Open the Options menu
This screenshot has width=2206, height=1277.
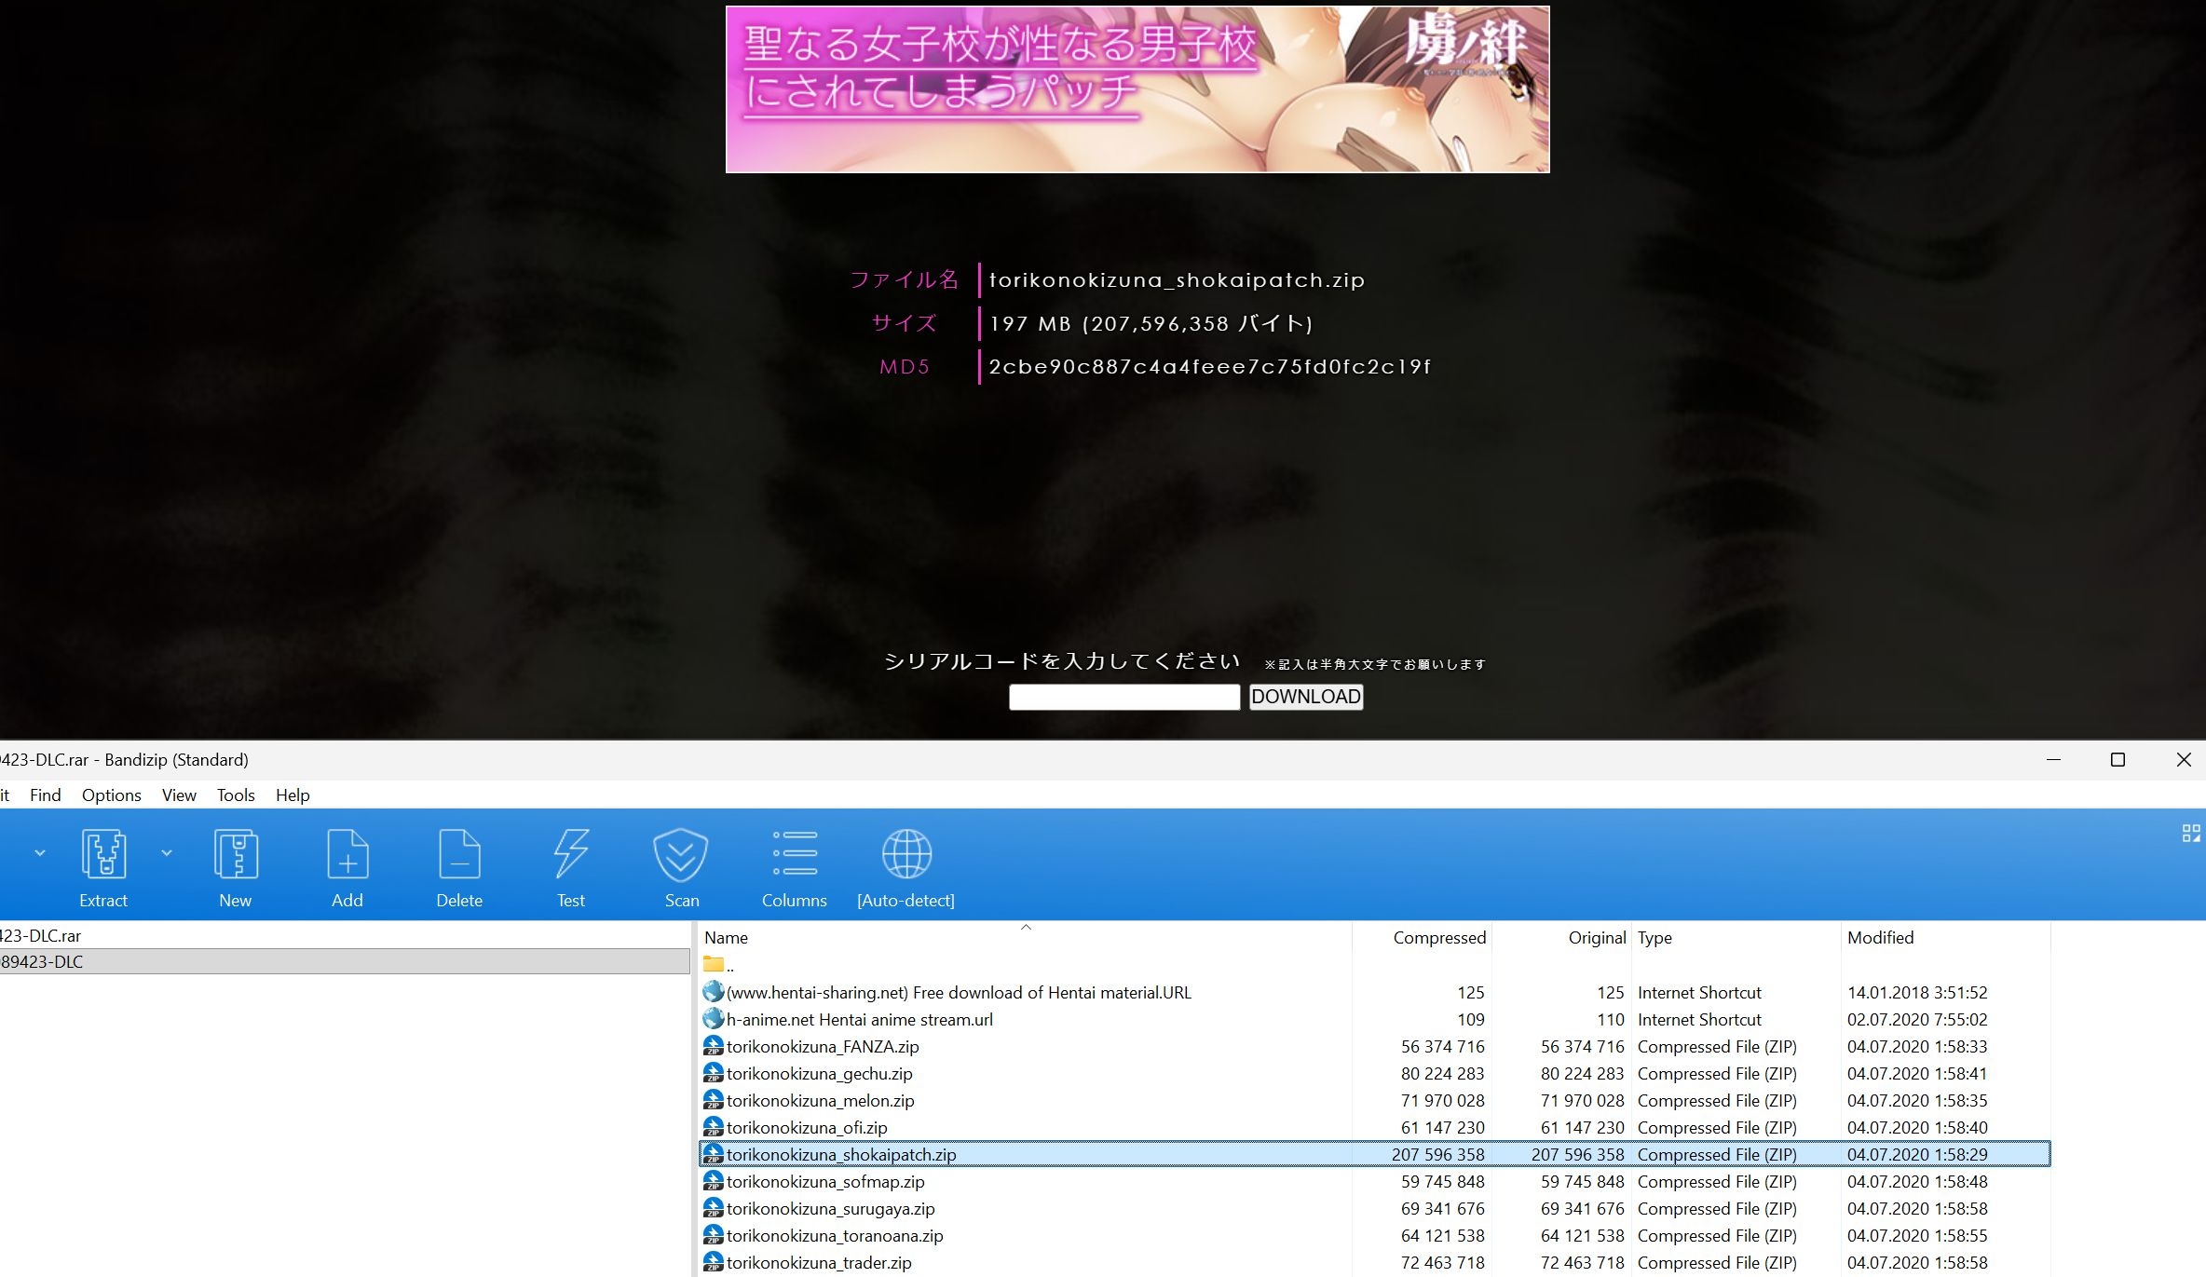click(x=112, y=795)
